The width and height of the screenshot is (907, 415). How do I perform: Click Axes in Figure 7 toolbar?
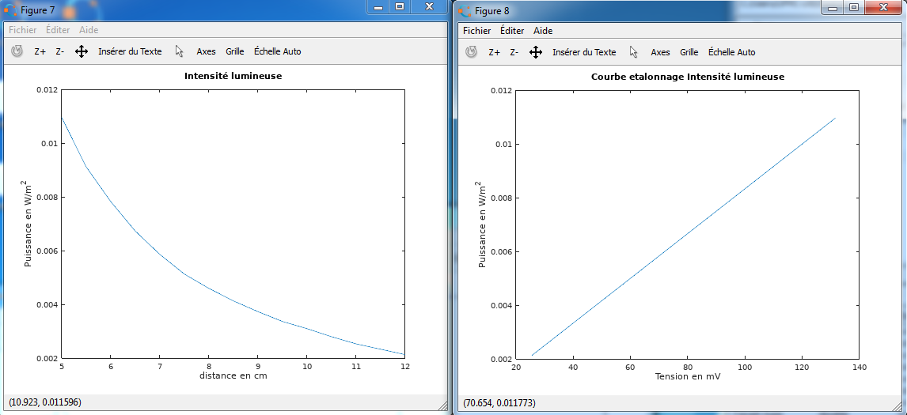pos(206,51)
